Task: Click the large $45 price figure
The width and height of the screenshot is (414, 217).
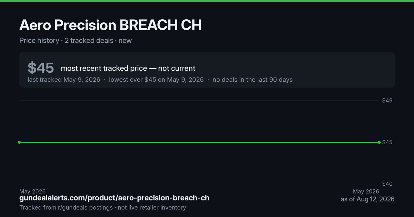Action: tap(41, 68)
